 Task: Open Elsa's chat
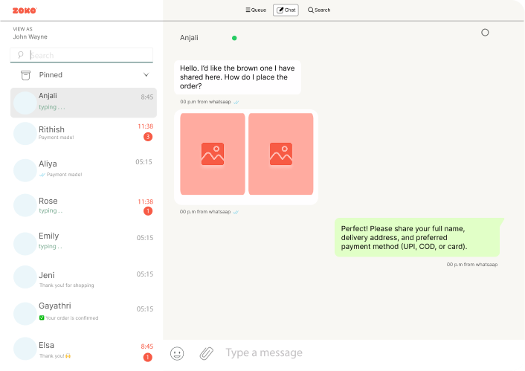83,349
